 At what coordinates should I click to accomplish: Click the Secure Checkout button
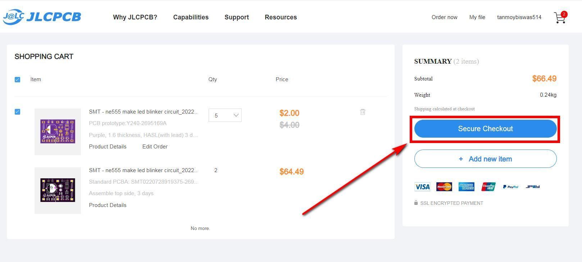tap(485, 129)
